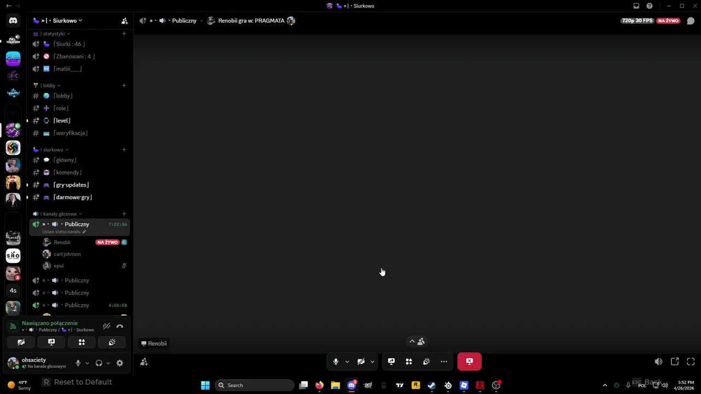Collapse the kanały głosowe category

point(58,214)
